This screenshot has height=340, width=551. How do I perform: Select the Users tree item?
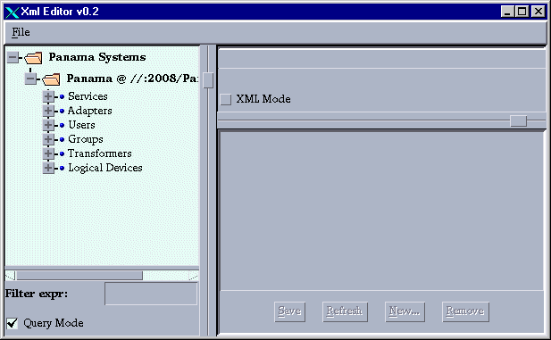(x=81, y=125)
